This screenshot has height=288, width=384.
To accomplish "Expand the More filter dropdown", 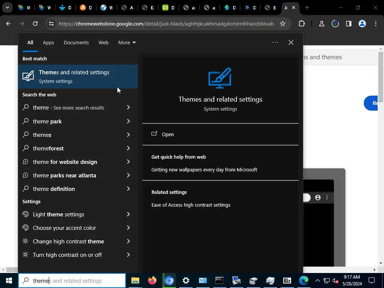I will pos(127,42).
